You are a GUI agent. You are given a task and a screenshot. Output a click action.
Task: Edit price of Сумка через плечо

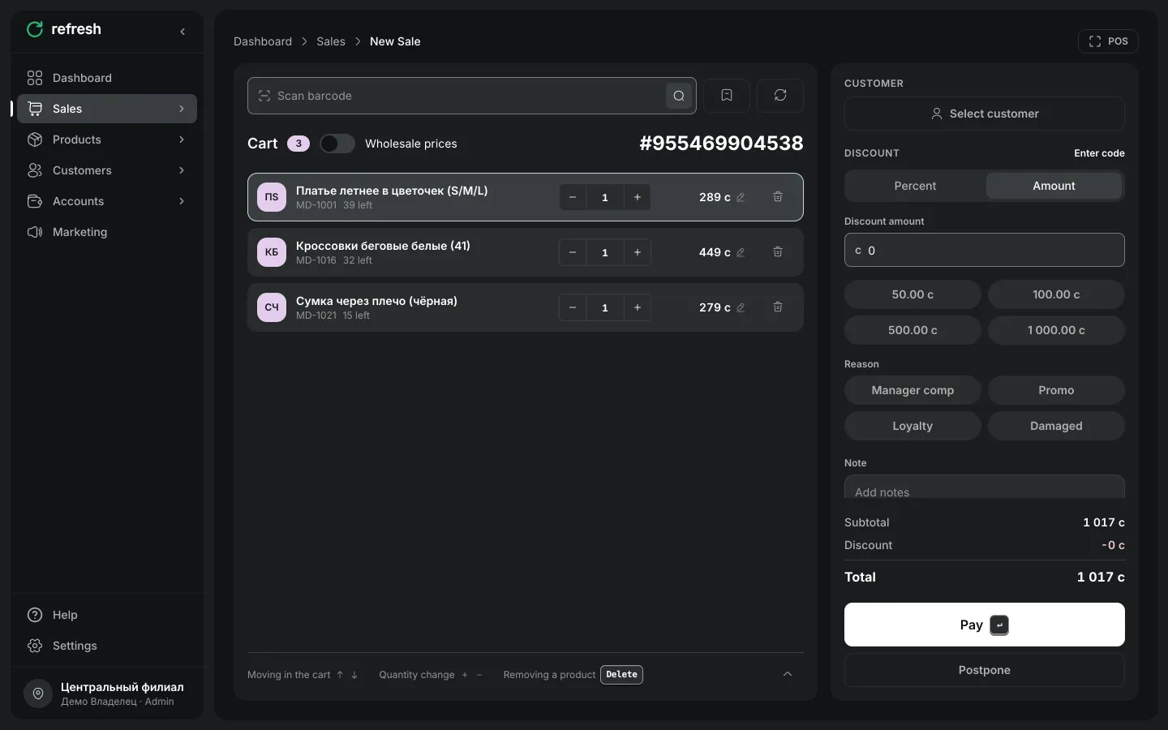[741, 307]
